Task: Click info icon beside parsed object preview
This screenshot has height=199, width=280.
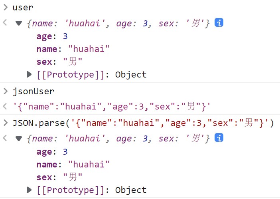Action: click(x=219, y=138)
